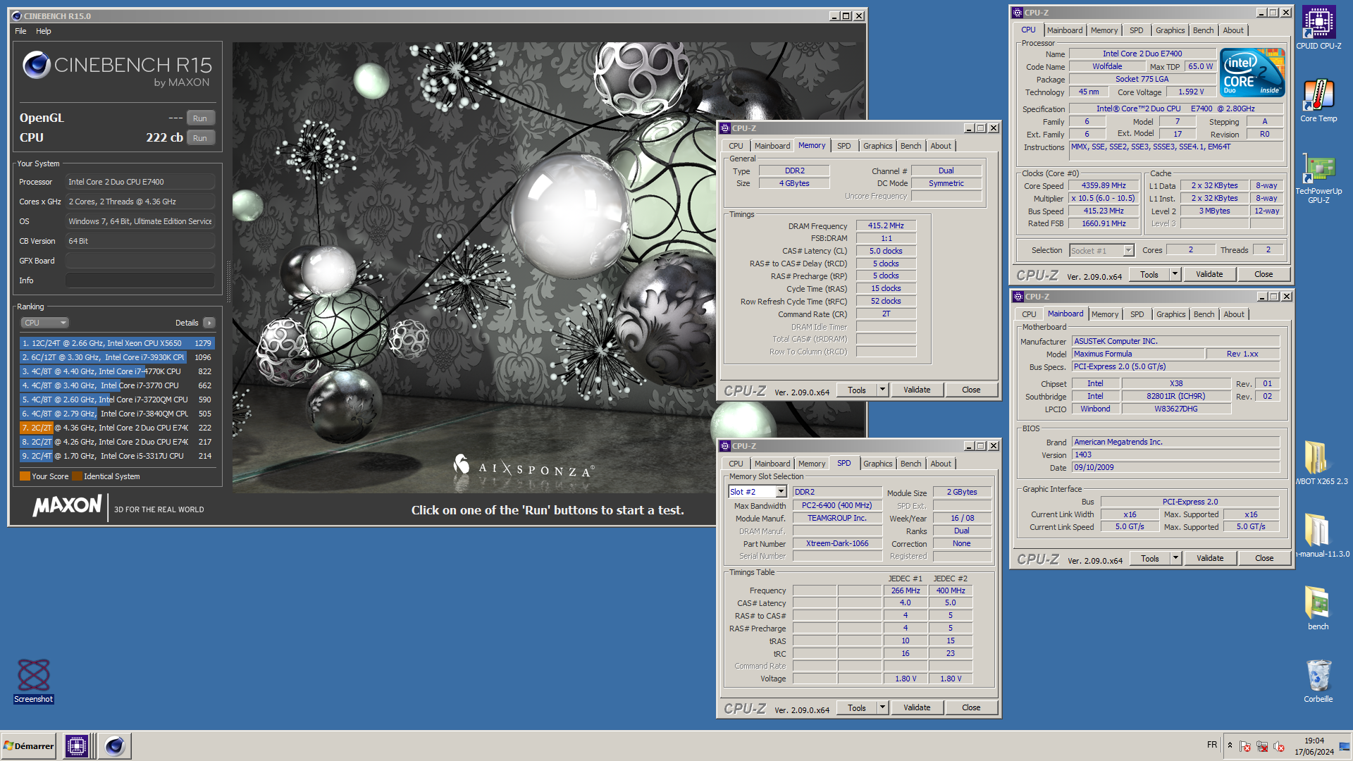Viewport: 1353px width, 761px height.
Task: Show hidden tray icons with the double arrow
Action: pos(1230,745)
